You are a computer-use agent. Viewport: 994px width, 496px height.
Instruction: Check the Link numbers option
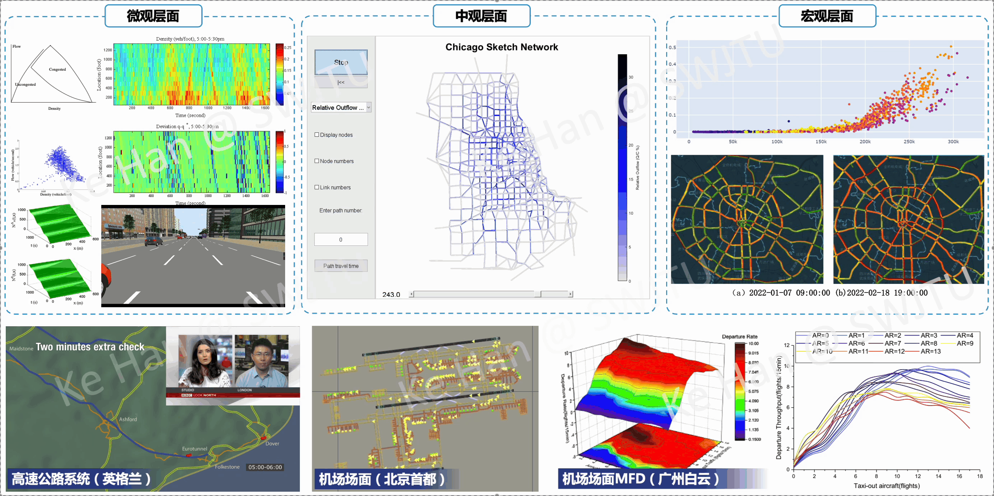click(x=317, y=187)
